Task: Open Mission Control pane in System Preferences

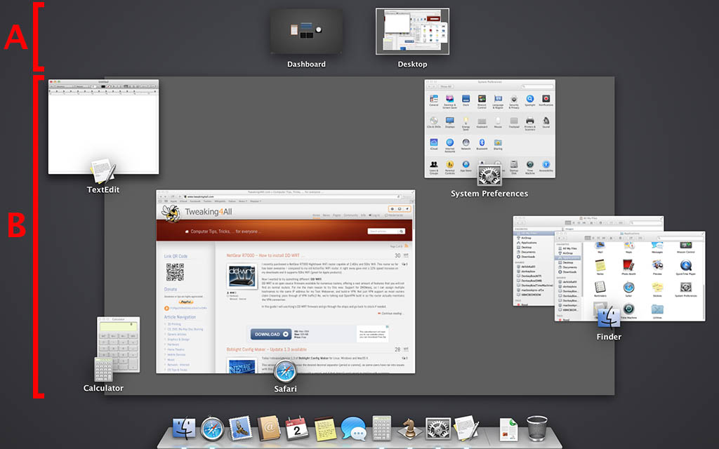Action: [x=482, y=101]
